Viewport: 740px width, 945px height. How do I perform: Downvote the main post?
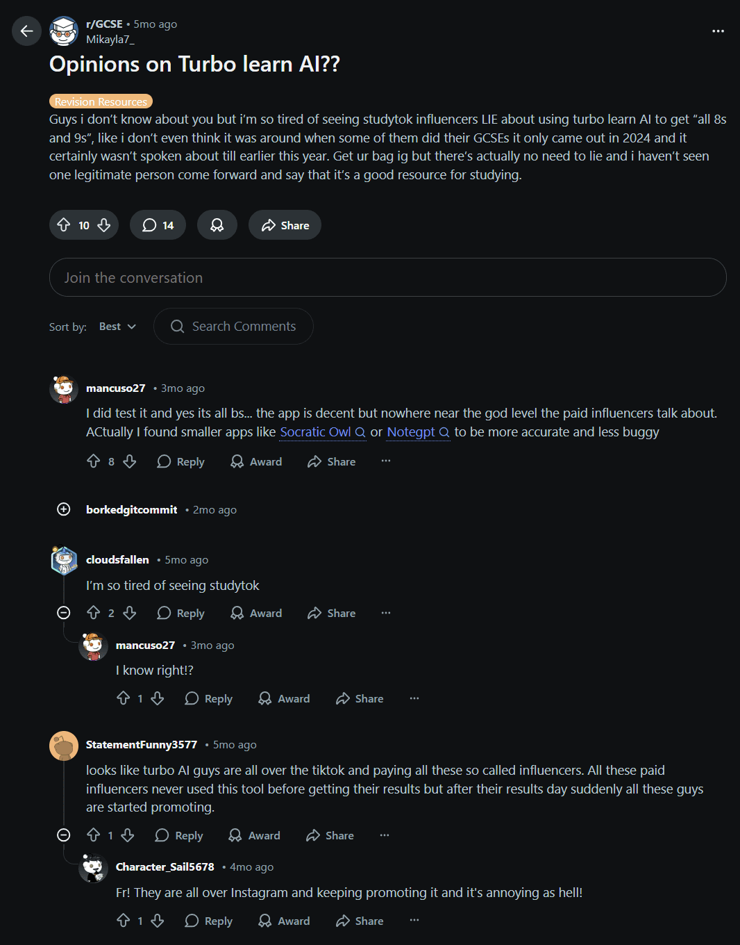104,225
